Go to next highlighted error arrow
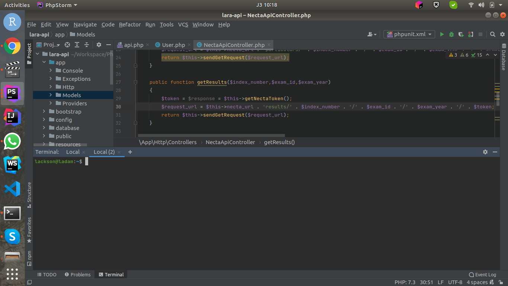 click(x=495, y=55)
